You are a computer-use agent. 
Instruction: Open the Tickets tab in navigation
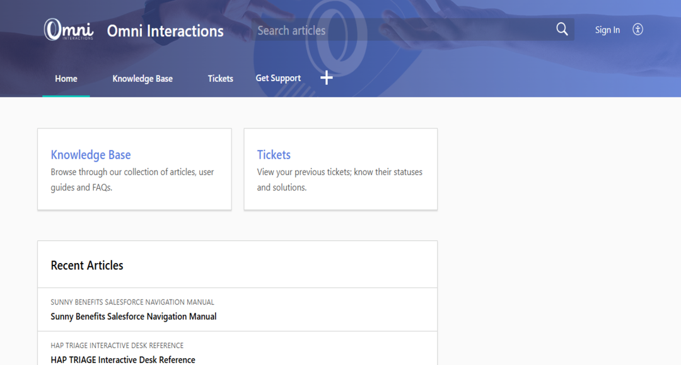220,79
